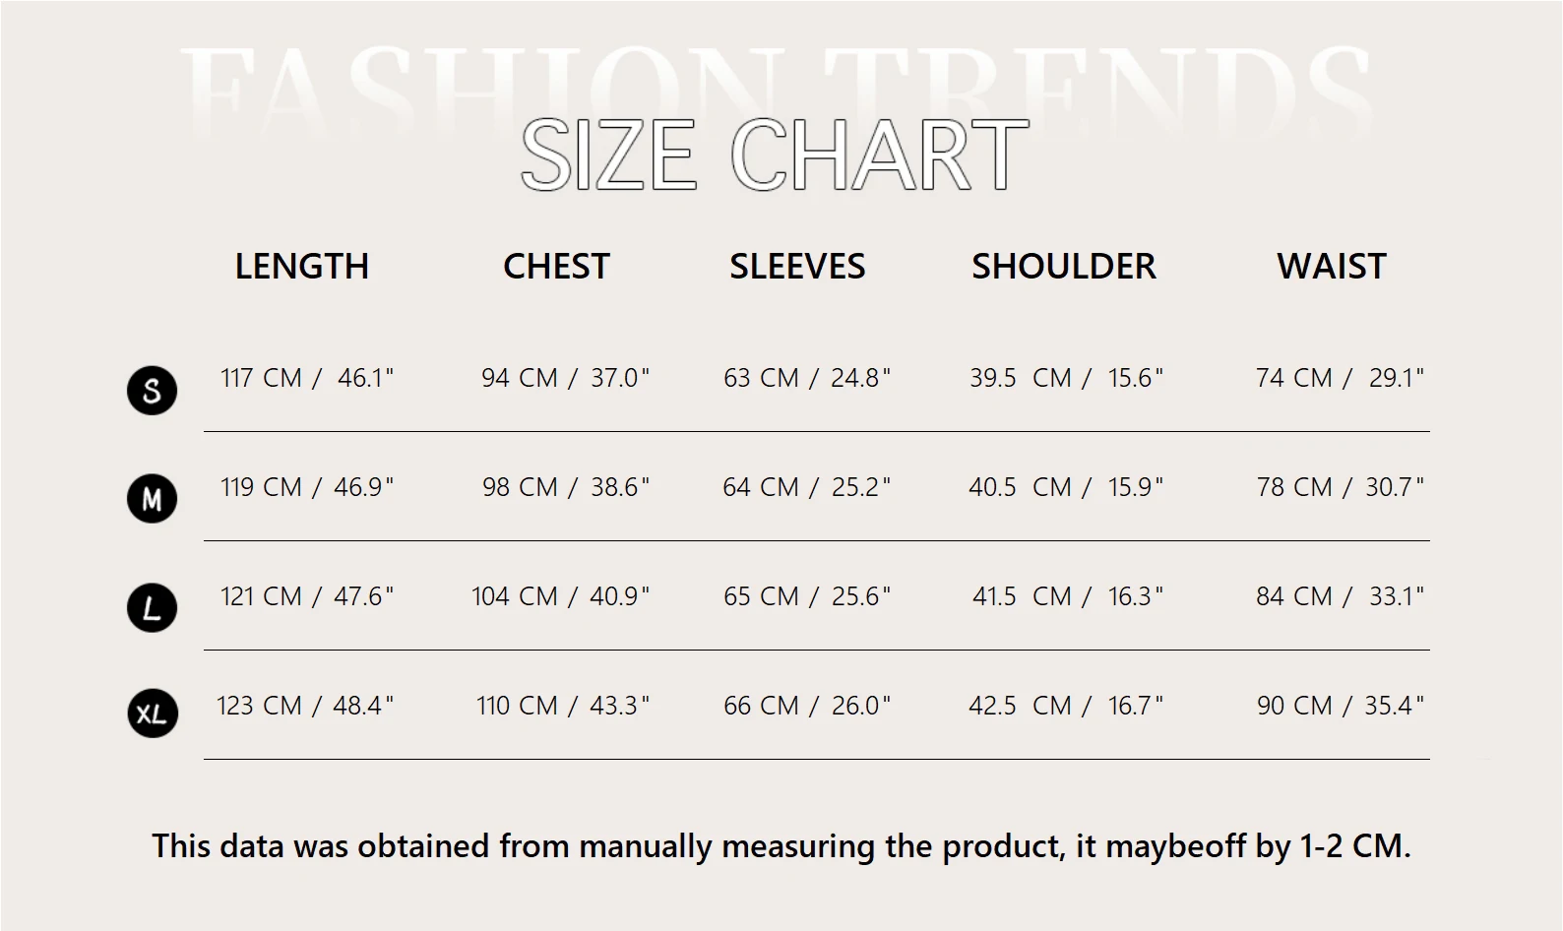
Task: Click the CHEST column header
Action: click(x=556, y=267)
